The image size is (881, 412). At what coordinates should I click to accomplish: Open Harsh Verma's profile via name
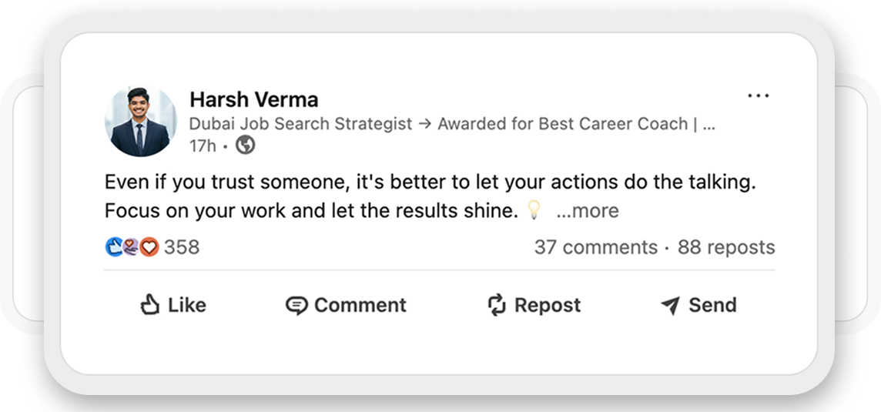(253, 99)
